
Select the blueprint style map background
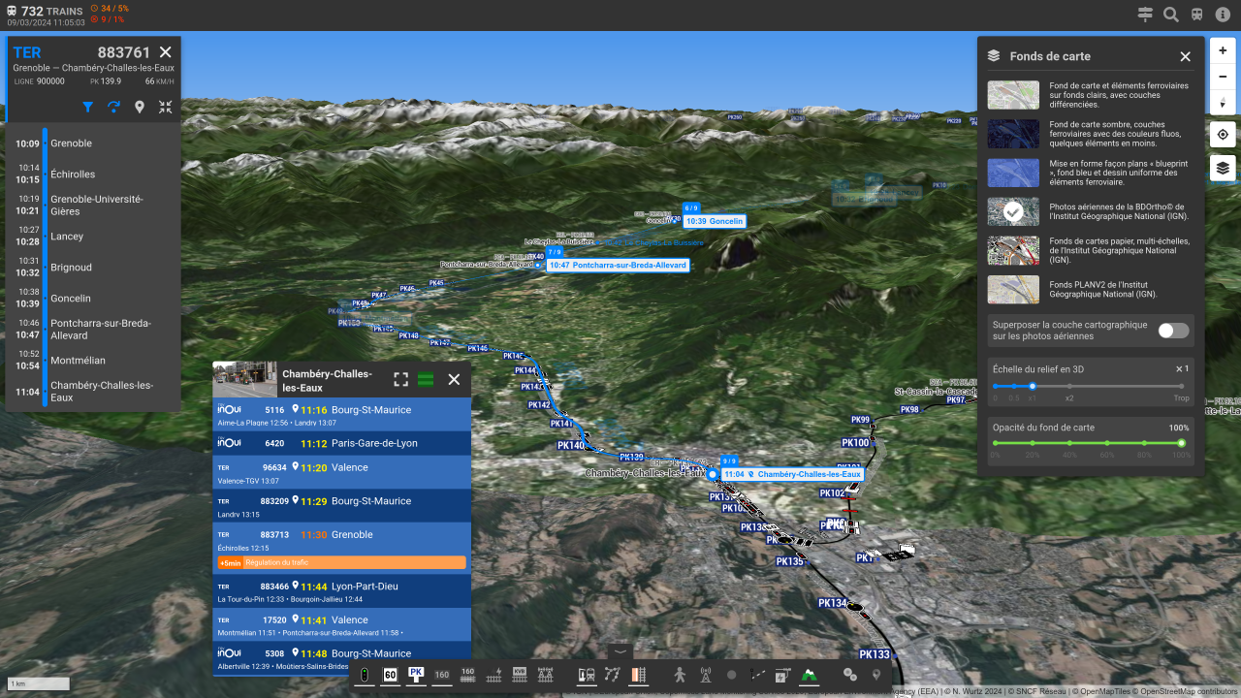tap(1013, 174)
